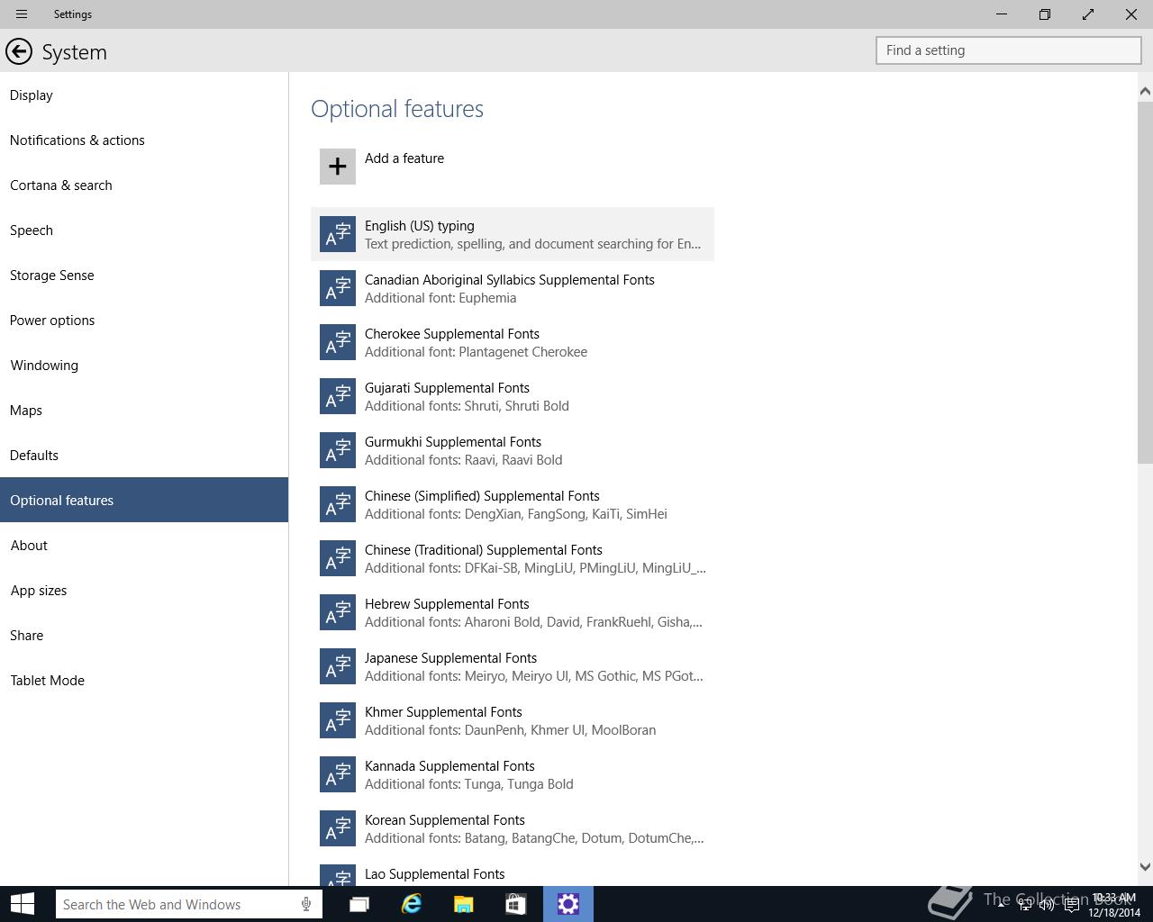Select the Chinese (Traditional) fonts icon
This screenshot has width=1153, height=922.
[x=338, y=558]
